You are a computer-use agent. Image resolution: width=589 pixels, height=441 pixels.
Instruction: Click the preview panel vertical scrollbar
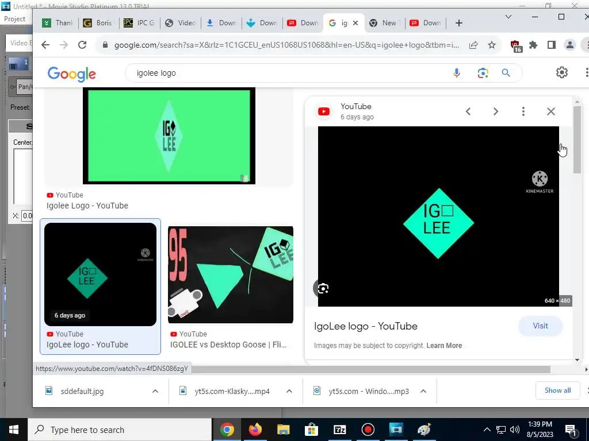(x=577, y=140)
